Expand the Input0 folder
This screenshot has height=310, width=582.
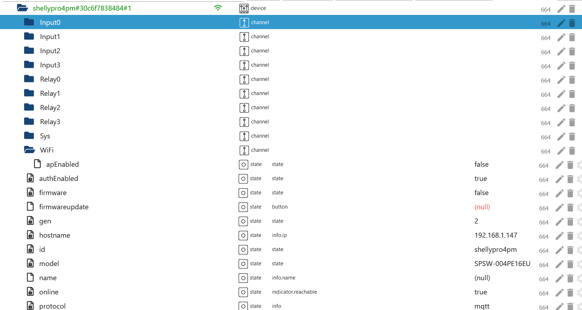pos(29,22)
